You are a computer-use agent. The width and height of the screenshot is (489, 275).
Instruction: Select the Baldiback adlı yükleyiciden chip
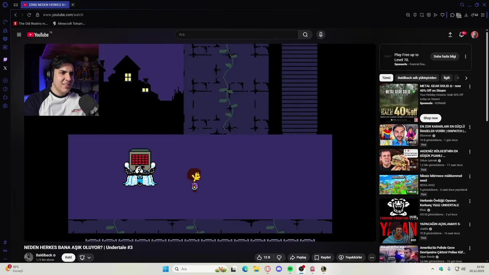(x=417, y=78)
